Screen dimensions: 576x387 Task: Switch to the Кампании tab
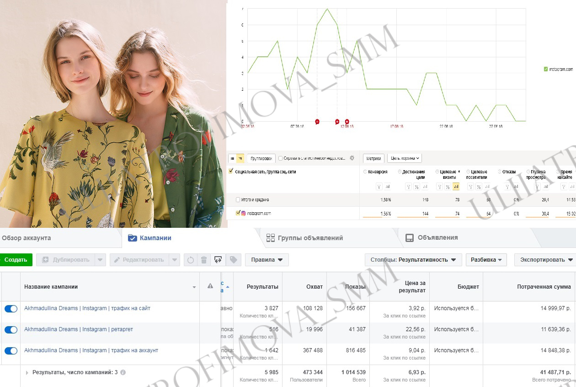coord(149,238)
